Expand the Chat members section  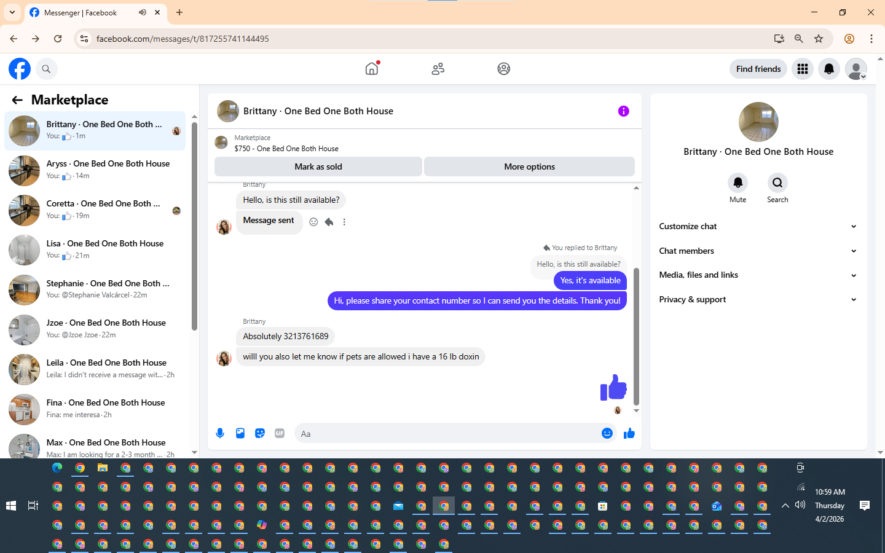click(758, 251)
